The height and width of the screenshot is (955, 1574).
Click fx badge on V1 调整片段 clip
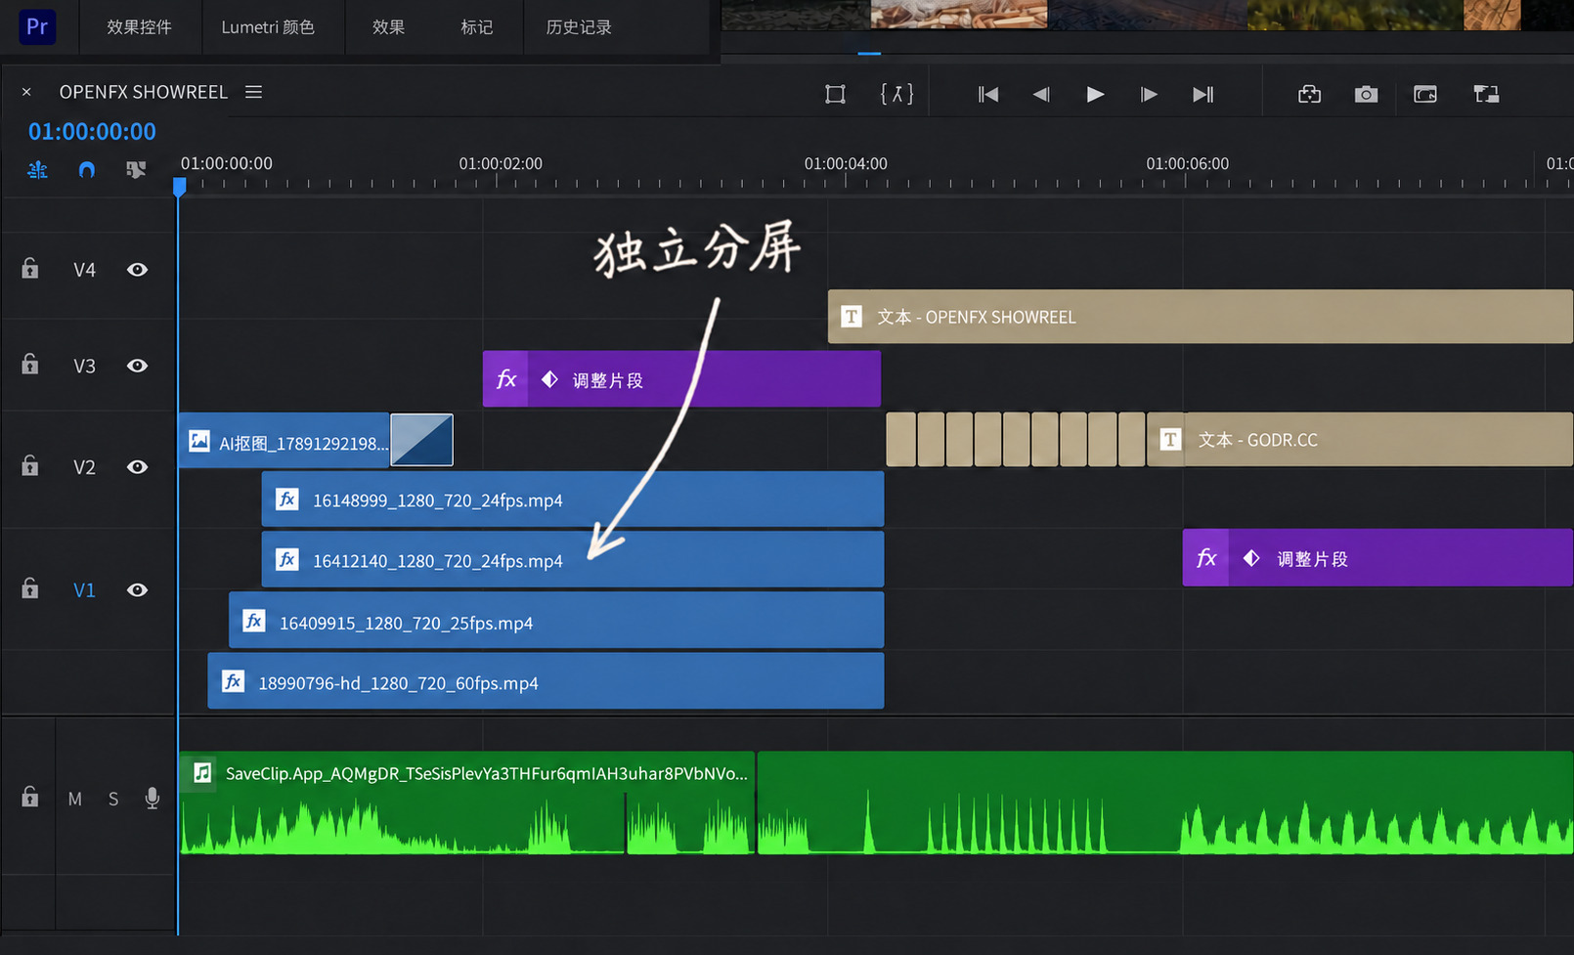[x=1206, y=558]
